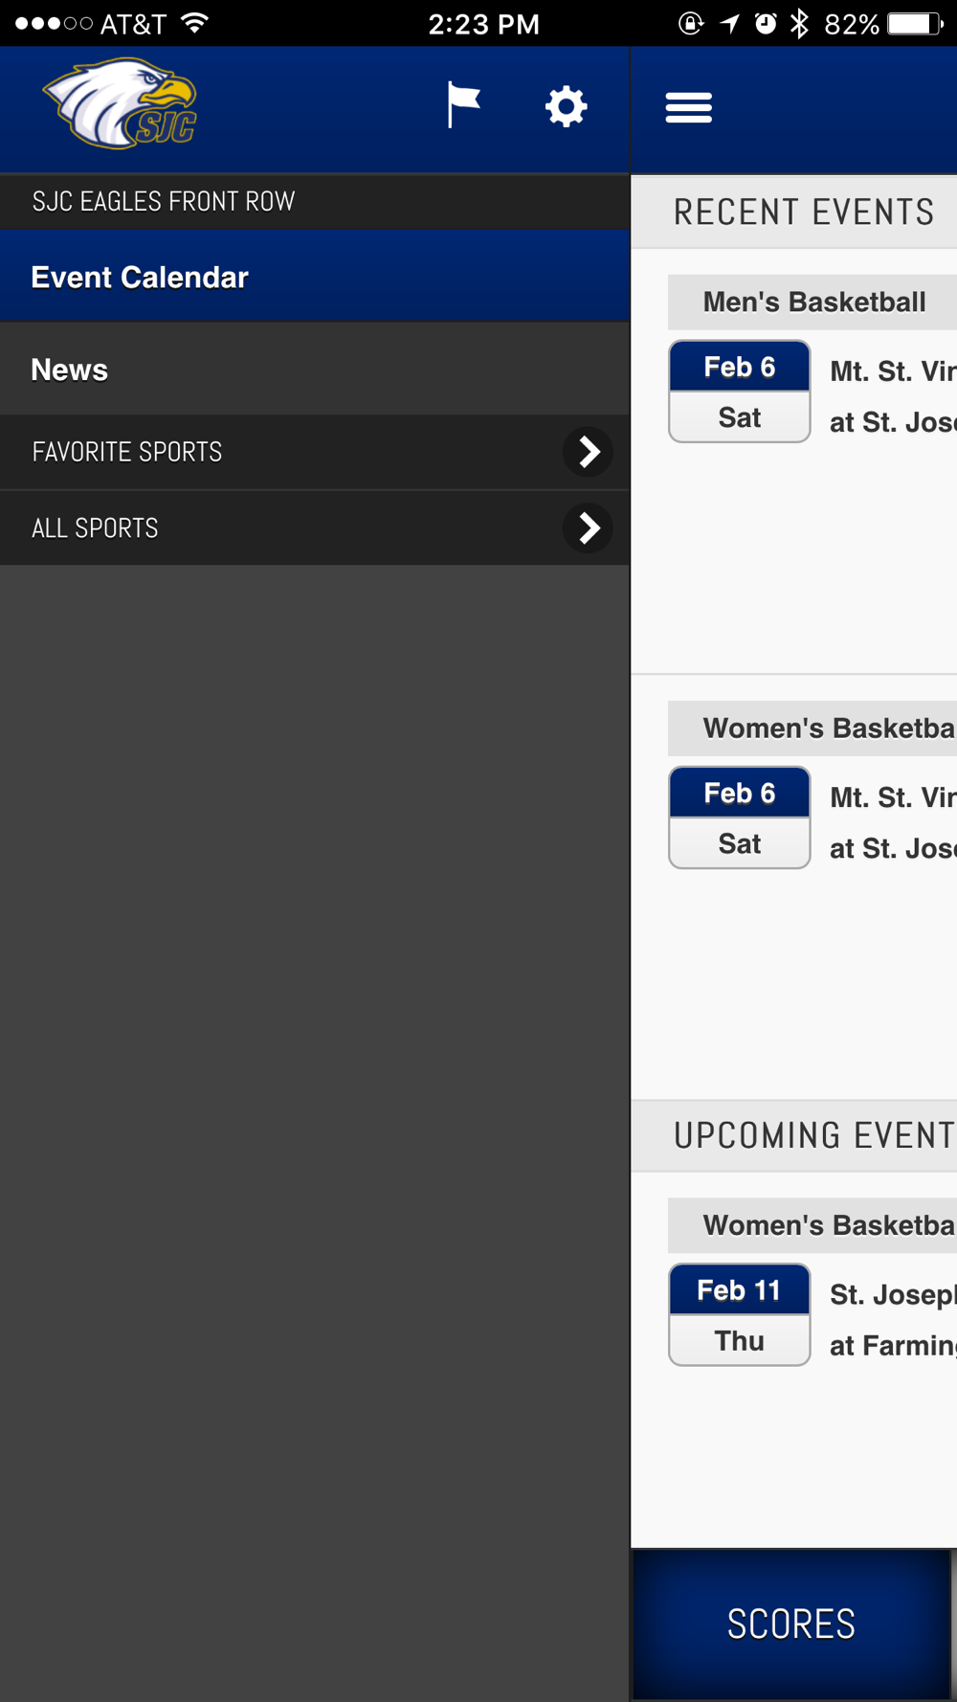Tap Women's Basketball Feb 6 date badge

click(740, 817)
